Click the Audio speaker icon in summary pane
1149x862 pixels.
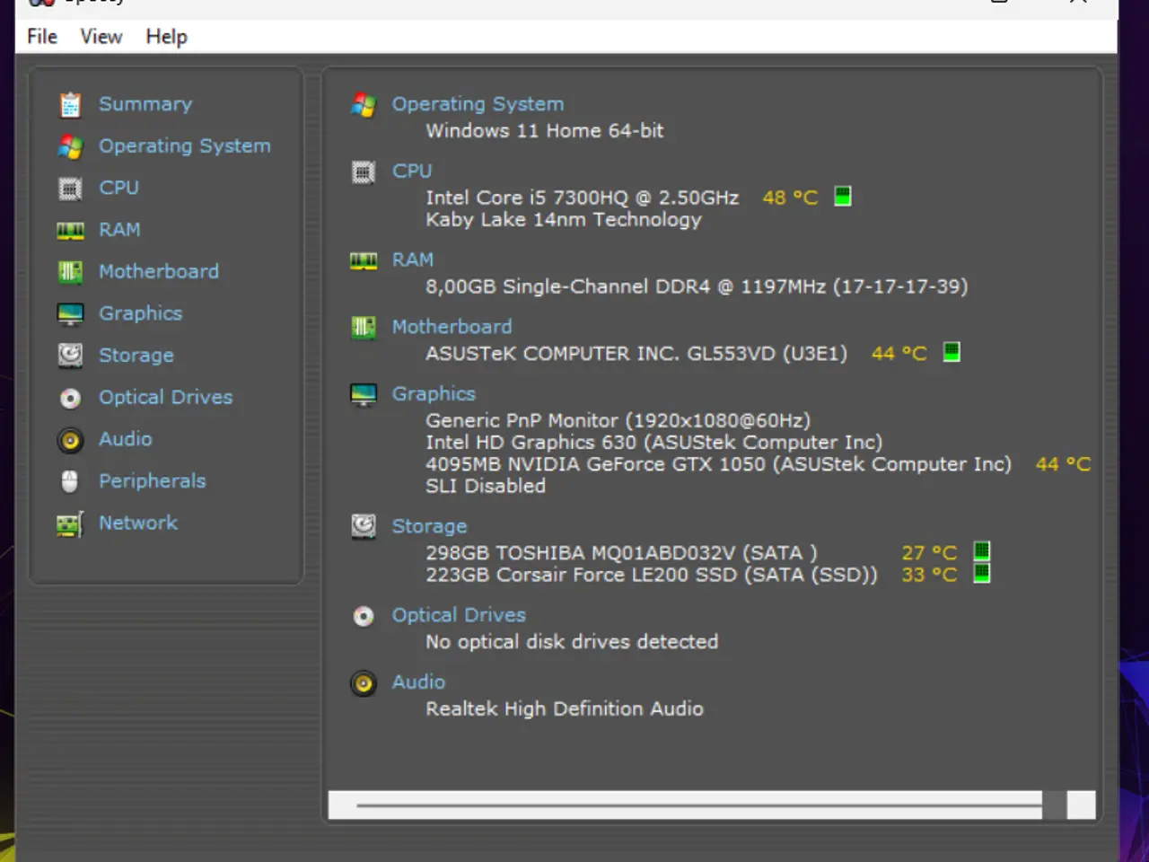pyautogui.click(x=364, y=684)
